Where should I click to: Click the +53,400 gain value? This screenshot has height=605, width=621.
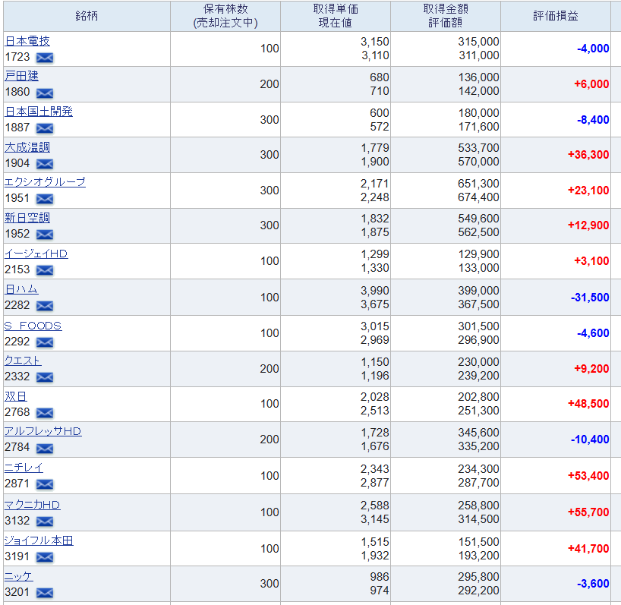[588, 475]
